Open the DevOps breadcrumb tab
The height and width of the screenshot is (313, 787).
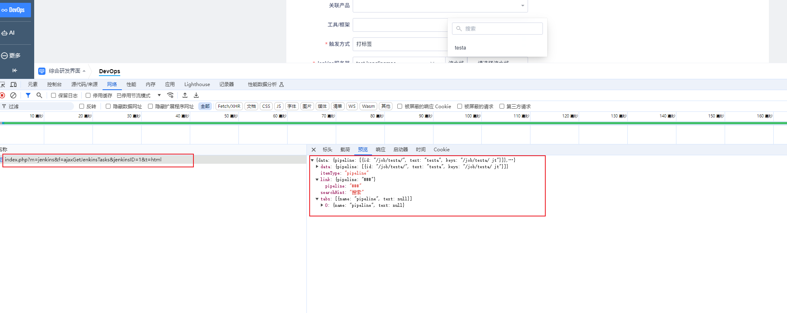pos(109,71)
